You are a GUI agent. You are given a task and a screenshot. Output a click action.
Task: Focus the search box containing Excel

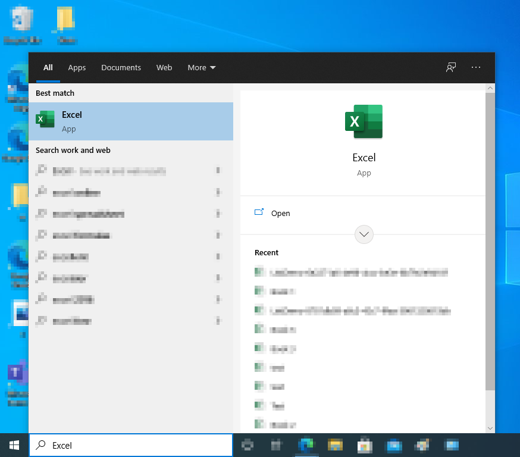coord(131,445)
